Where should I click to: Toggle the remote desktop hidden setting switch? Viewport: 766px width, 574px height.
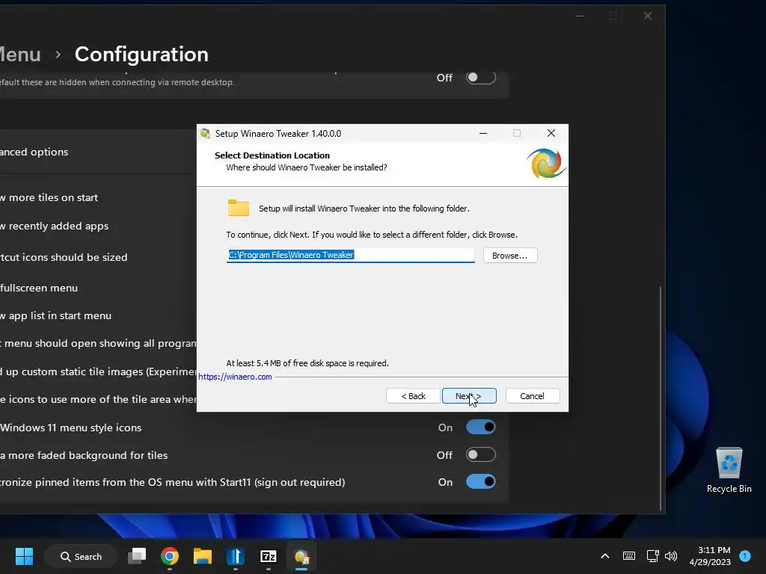coord(481,78)
